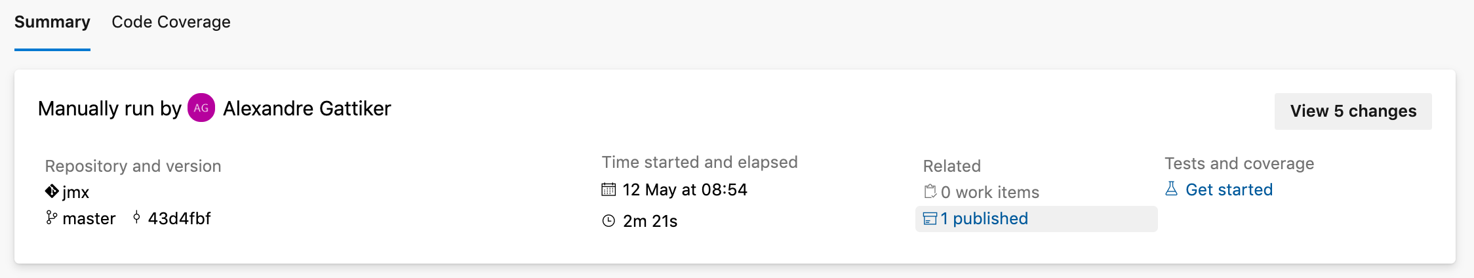Click the artifact icon beside 1 published
The width and height of the screenshot is (1474, 278).
coord(930,218)
